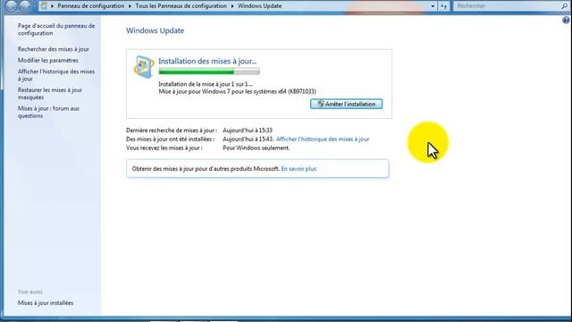Click the Arrêter l'installation button
This screenshot has height=322, width=572.
coord(346,104)
